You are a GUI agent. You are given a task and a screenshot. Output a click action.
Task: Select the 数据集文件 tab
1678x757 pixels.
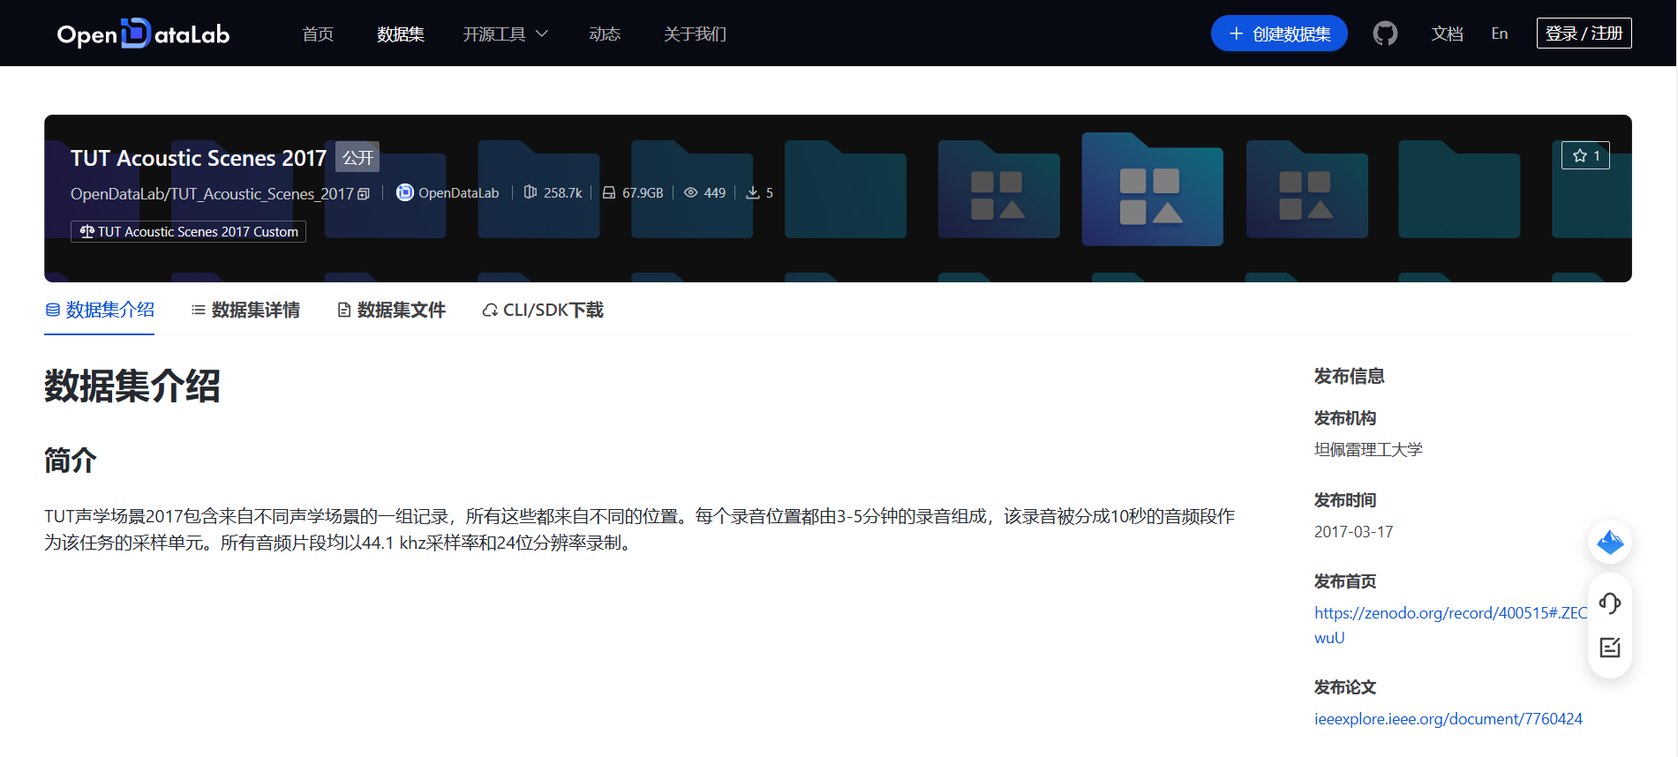point(391,310)
